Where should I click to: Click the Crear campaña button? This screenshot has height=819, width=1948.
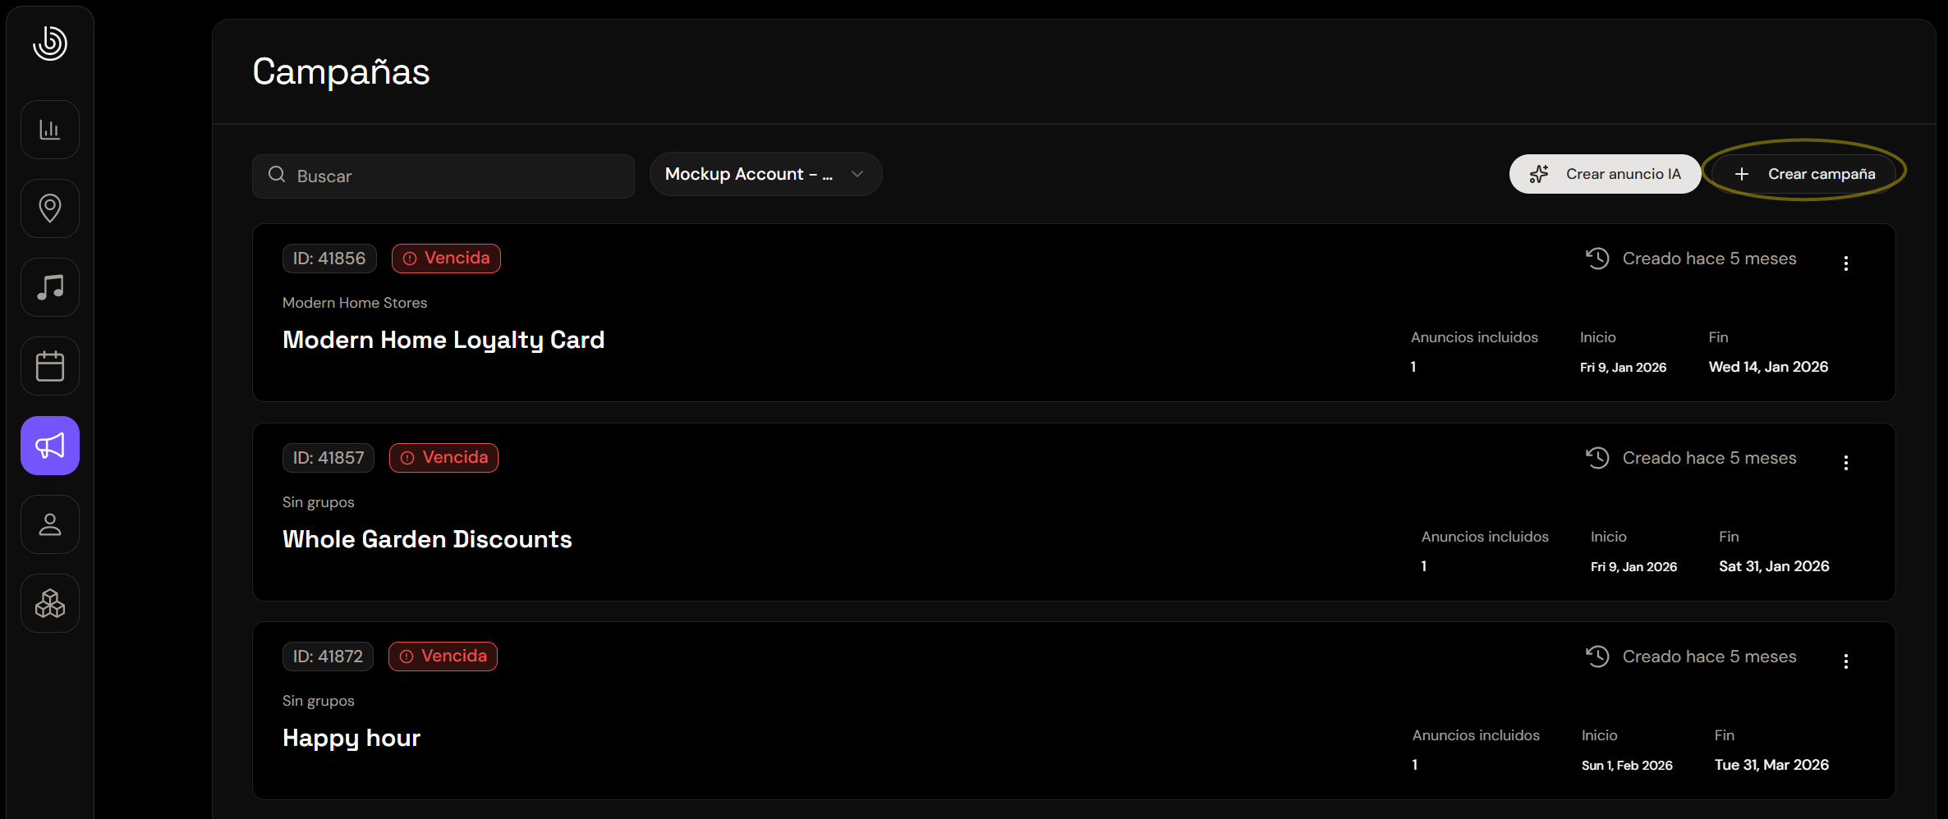point(1804,174)
